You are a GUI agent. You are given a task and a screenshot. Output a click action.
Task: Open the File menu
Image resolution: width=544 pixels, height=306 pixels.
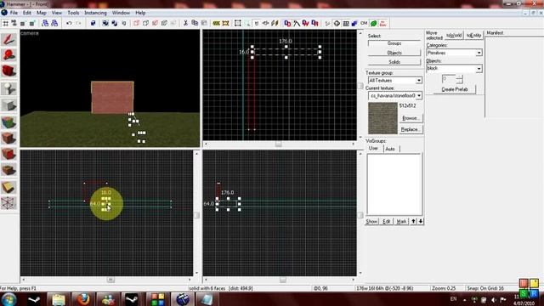14,13
